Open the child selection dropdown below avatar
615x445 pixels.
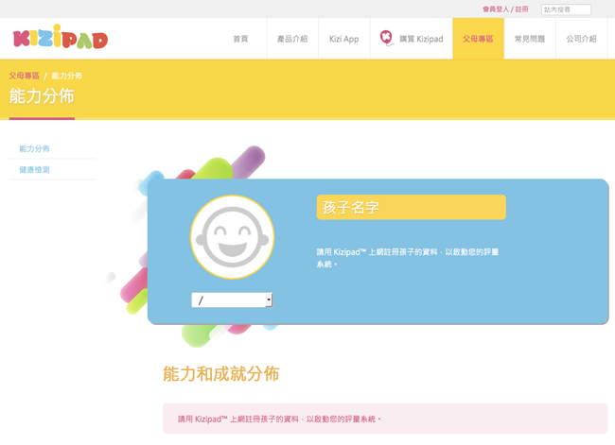(x=232, y=300)
